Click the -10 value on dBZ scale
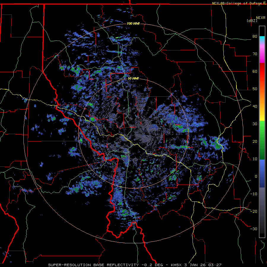This screenshot has height=267, width=267. pos(254,194)
